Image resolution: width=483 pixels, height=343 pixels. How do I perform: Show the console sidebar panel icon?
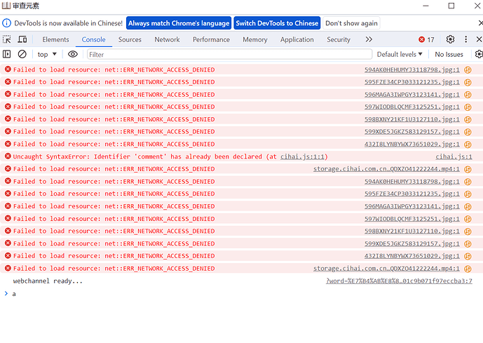pos(7,54)
